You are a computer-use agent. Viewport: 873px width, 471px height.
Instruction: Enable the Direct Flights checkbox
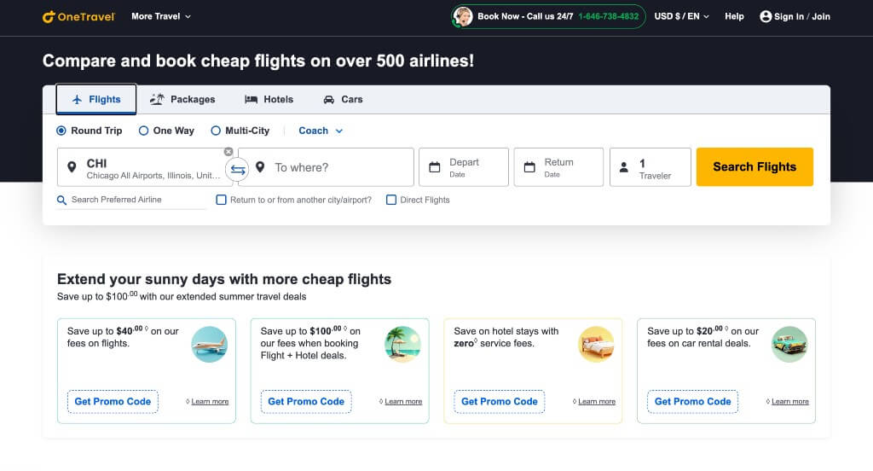391,200
